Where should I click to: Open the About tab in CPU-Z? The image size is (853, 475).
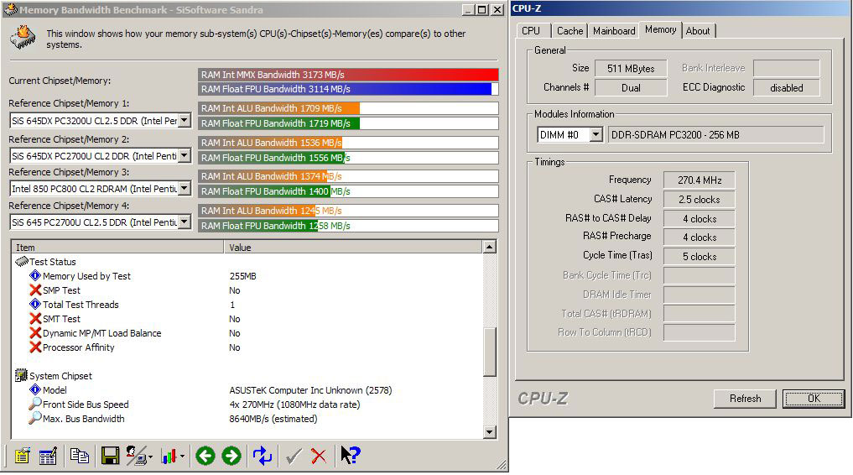point(698,31)
